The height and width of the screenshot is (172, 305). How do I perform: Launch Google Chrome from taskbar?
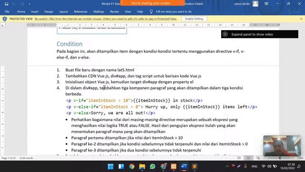(x=132, y=166)
